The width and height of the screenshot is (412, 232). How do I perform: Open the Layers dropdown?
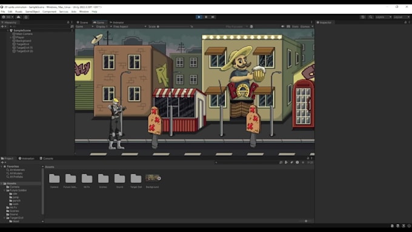click(x=384, y=17)
